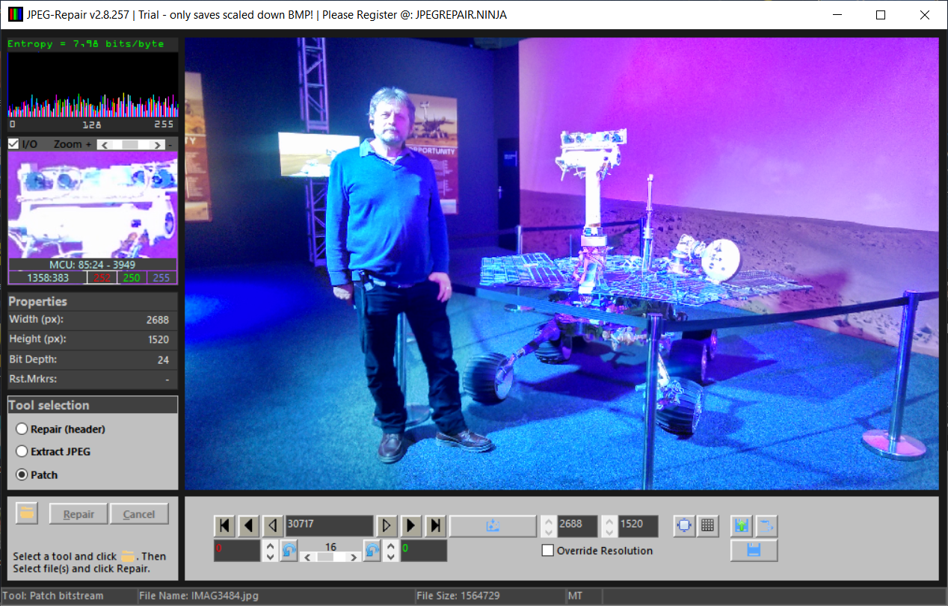Jump to first position with skip-to-start button

point(224,526)
